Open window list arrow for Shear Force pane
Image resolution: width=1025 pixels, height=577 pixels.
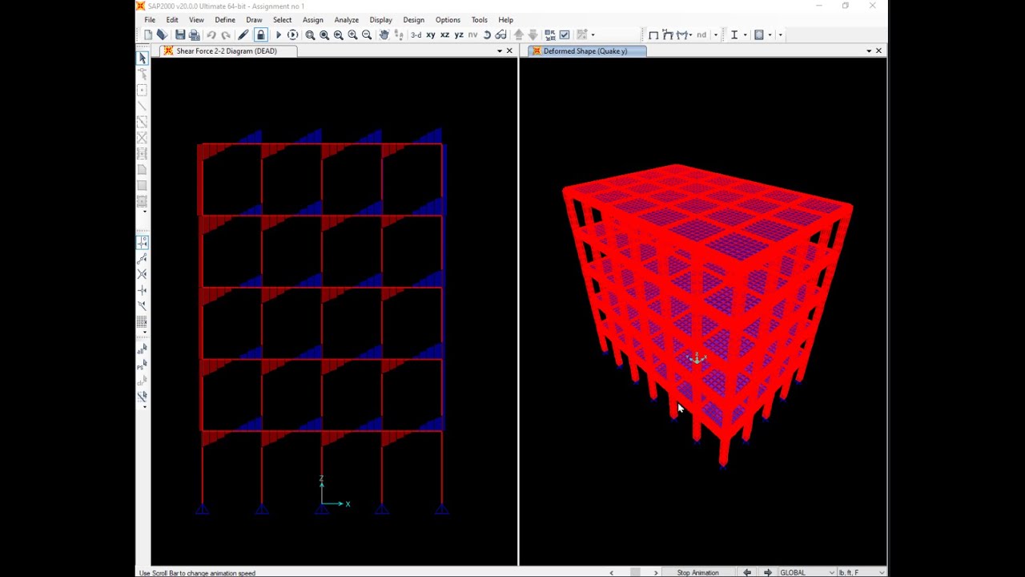(x=499, y=51)
